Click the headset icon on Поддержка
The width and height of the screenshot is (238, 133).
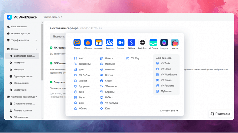(x=212, y=114)
